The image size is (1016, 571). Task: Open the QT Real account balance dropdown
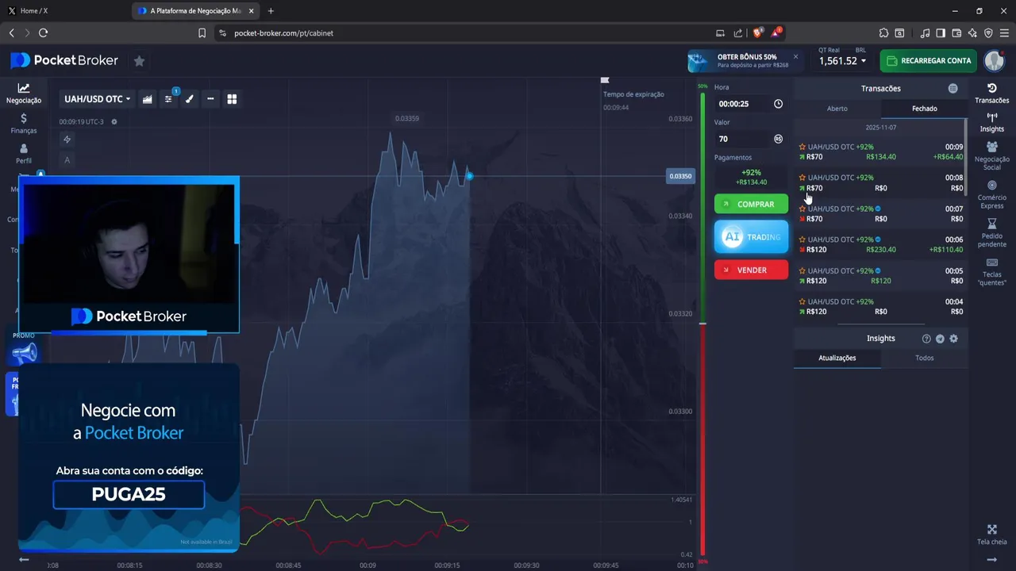842,61
